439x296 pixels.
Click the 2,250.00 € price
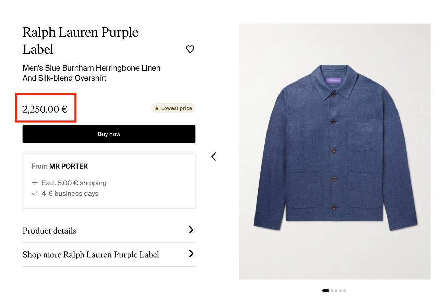click(45, 109)
